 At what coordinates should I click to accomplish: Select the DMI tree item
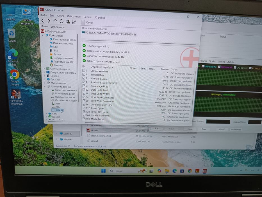pos(54,47)
